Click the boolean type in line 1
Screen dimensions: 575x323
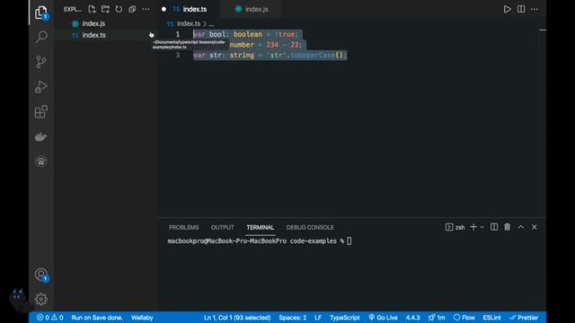coord(248,34)
